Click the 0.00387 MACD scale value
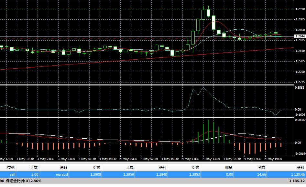Viewport: 306px width, 187px height. tap(300, 120)
